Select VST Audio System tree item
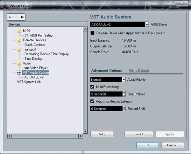Screen dimensions: 191x154 point(36,73)
